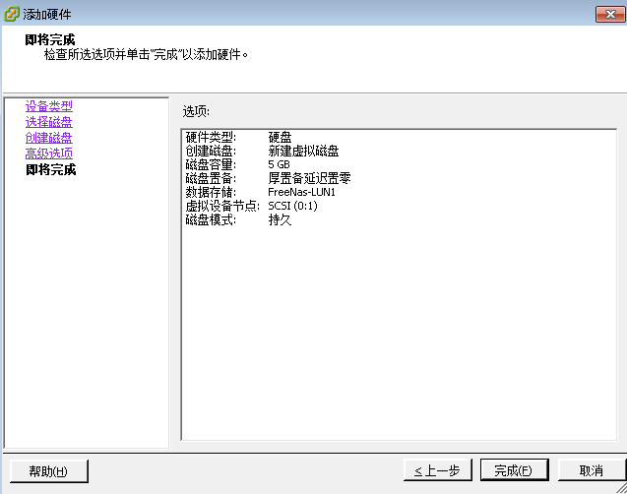
Task: Select the bold 即将完成 step in the sidebar
Action: click(51, 169)
